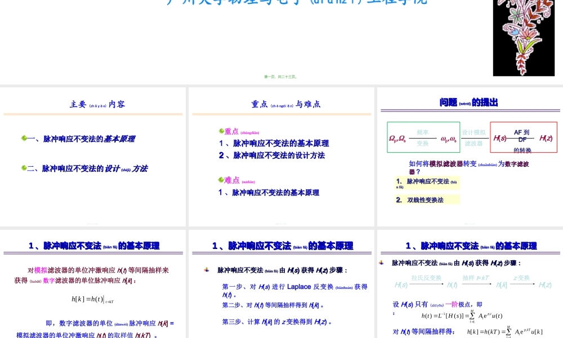Screen dimensions: 563x338
Task: Click the green bullet icon before 二、脉冲响应不变法的设计方法
Action: tap(24, 167)
